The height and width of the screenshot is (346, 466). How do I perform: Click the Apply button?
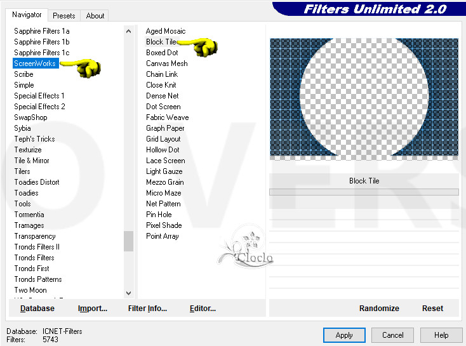(344, 335)
